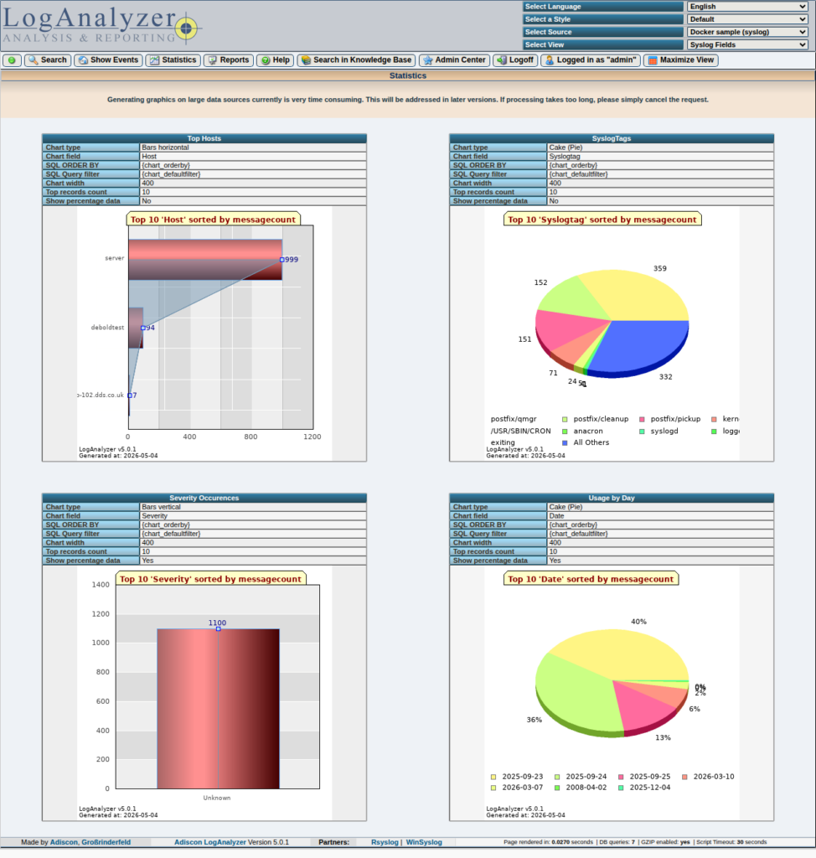Click the Knowledge Base search icon
Viewport: 816px width, 858px height.
tap(307, 60)
